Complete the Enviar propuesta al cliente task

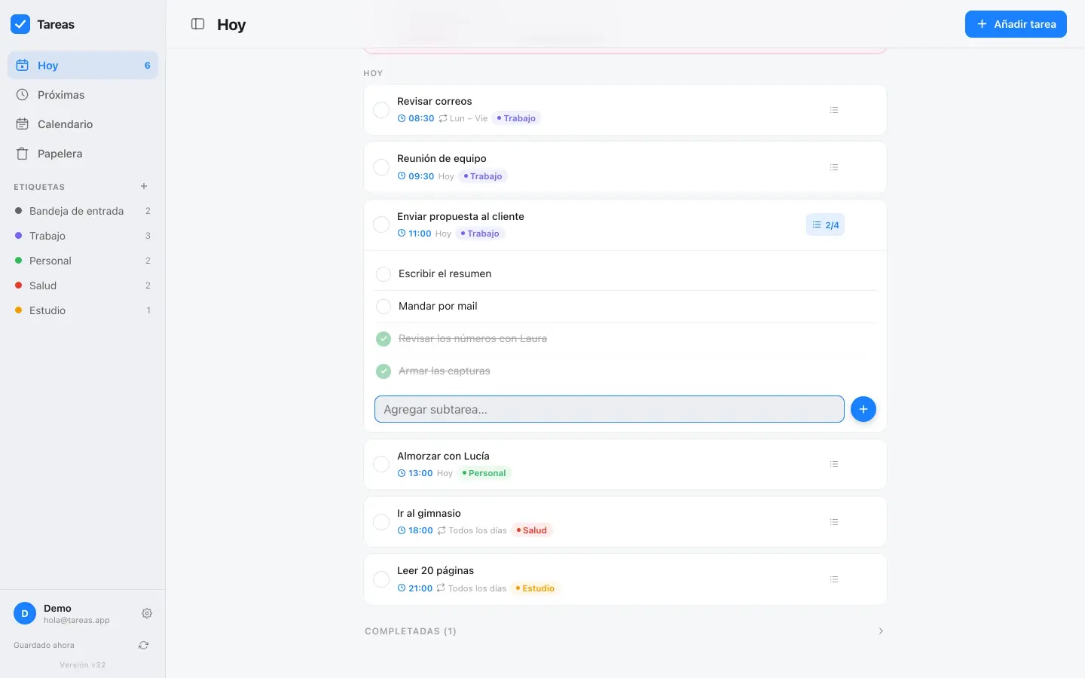[x=381, y=224]
